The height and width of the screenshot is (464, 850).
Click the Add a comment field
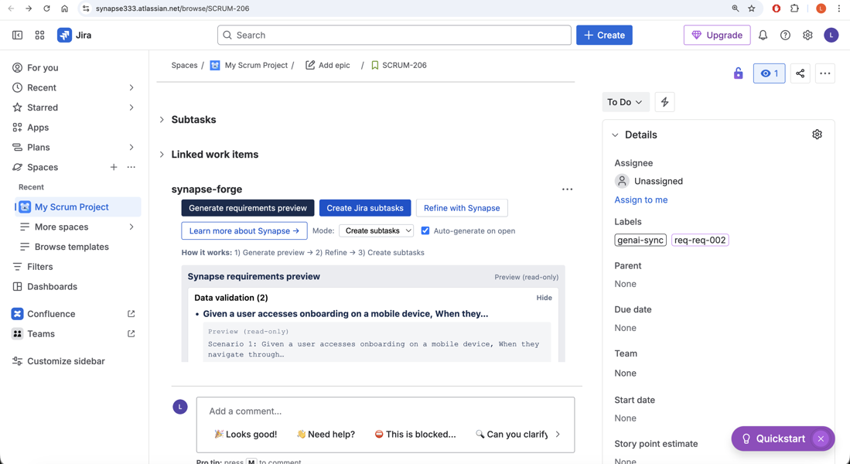pyautogui.click(x=384, y=411)
